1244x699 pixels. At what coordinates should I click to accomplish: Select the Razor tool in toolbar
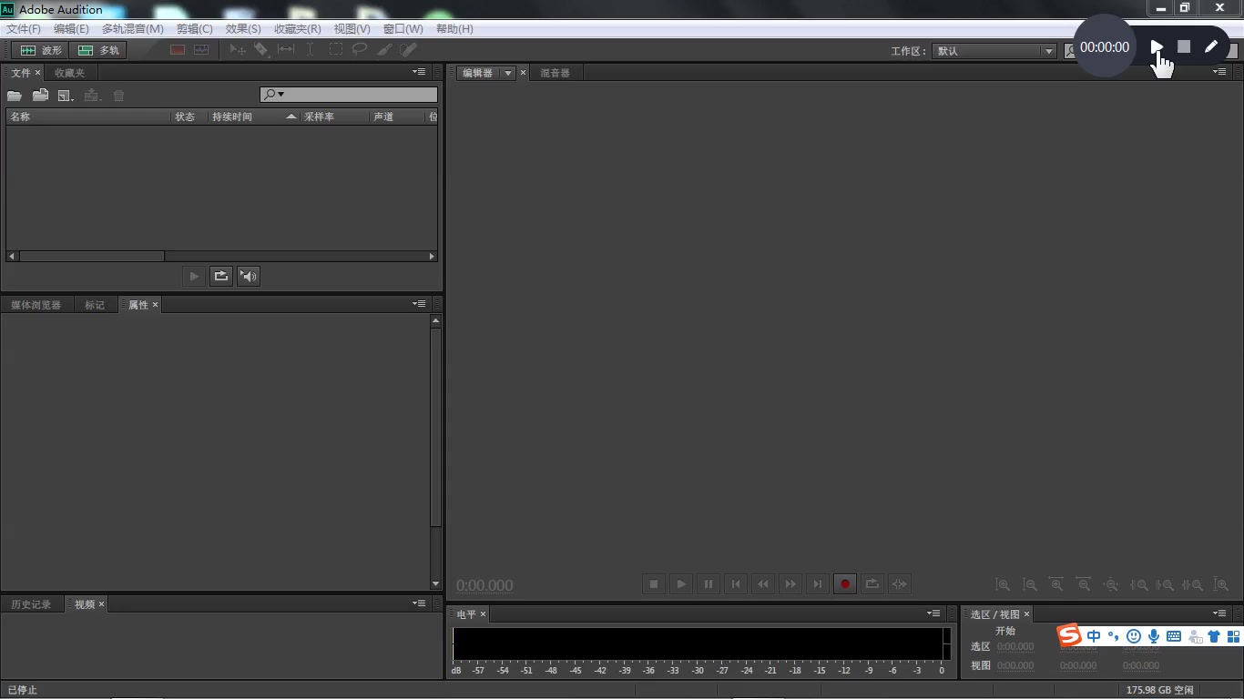point(261,50)
